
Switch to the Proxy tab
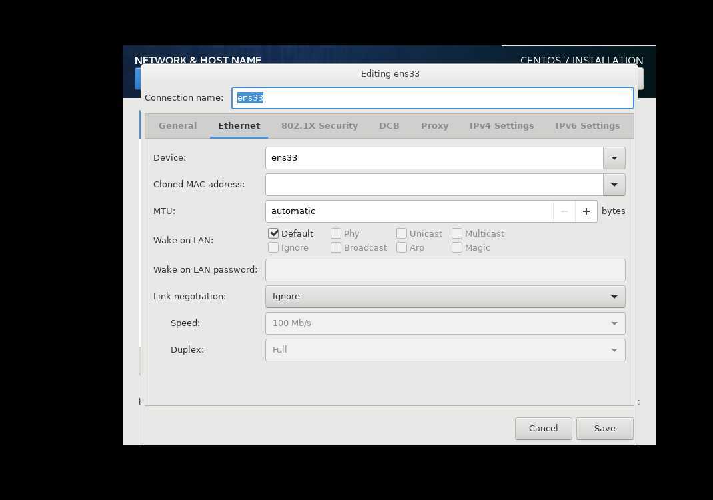click(434, 126)
